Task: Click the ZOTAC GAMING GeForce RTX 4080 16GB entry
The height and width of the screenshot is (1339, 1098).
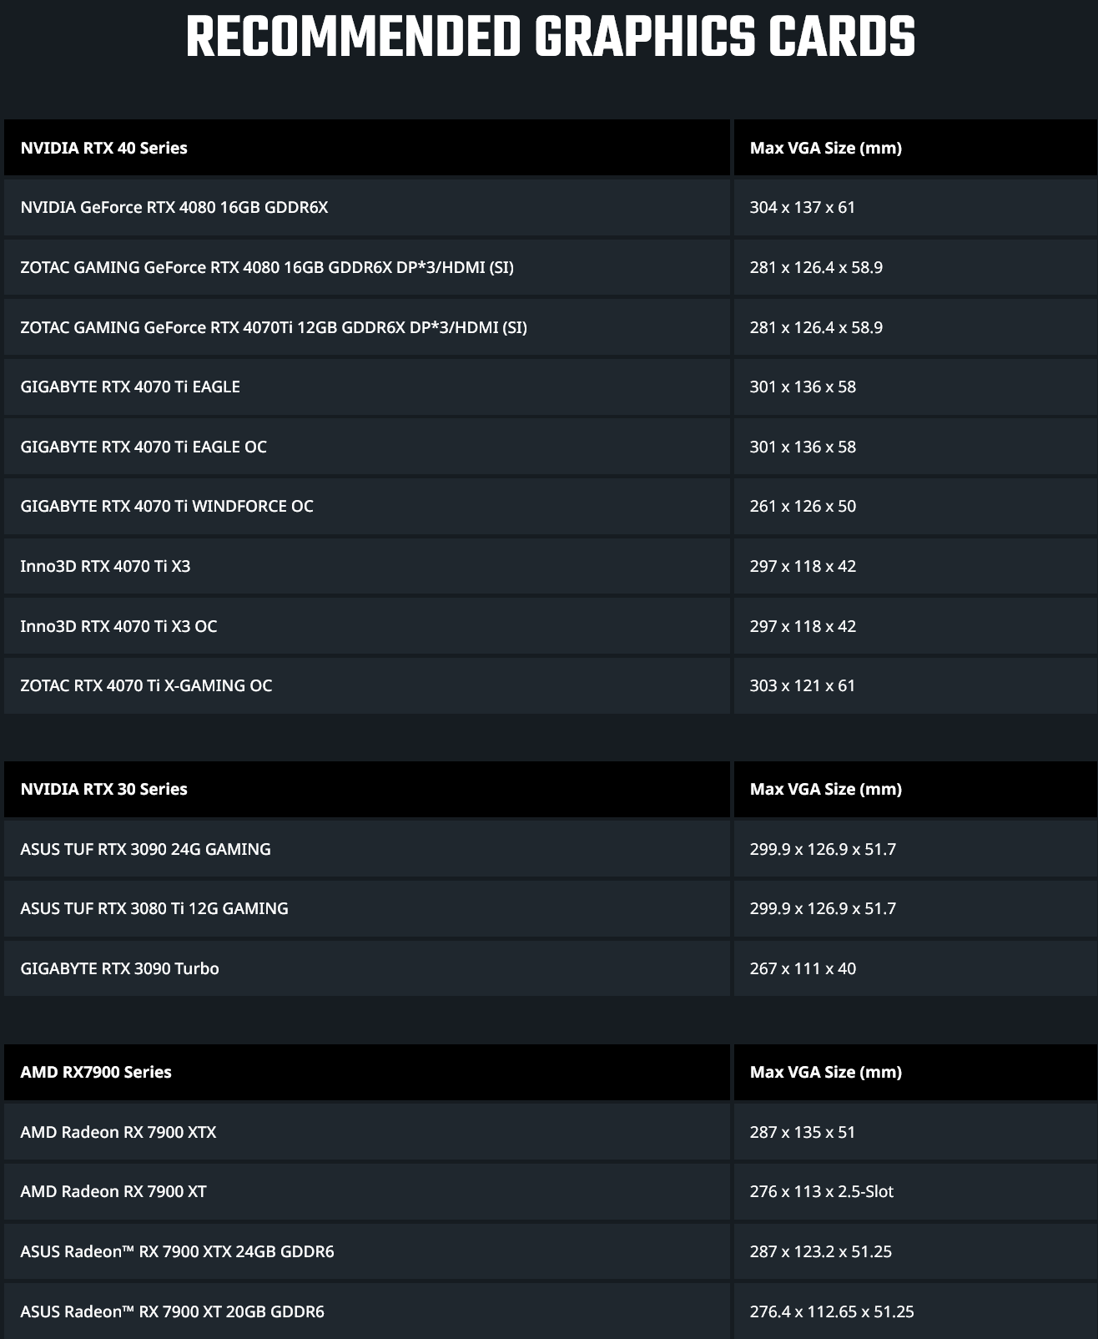Action: [367, 267]
